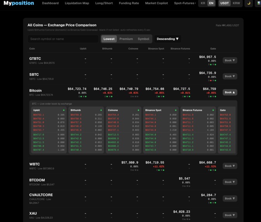This screenshot has width=261, height=222.
Task: Click the Bithumb order book panel title
Action: 76,110
